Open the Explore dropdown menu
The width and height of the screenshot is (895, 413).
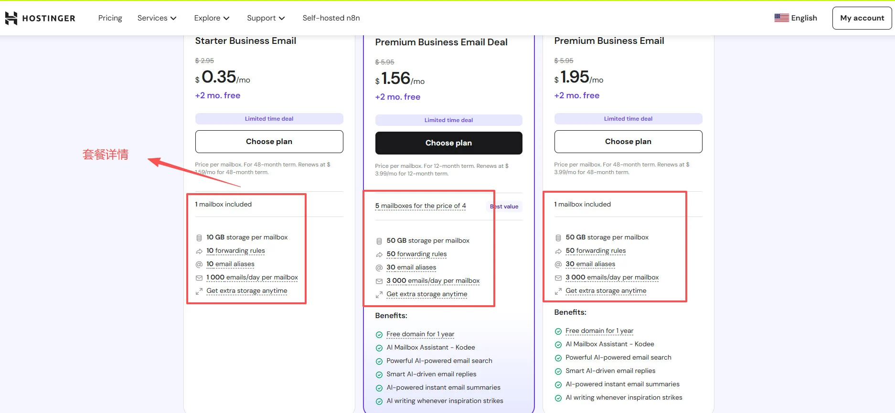coord(212,18)
